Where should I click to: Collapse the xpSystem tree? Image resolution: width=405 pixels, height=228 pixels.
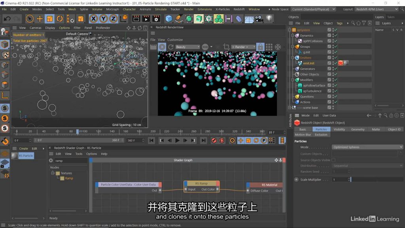(x=290, y=30)
